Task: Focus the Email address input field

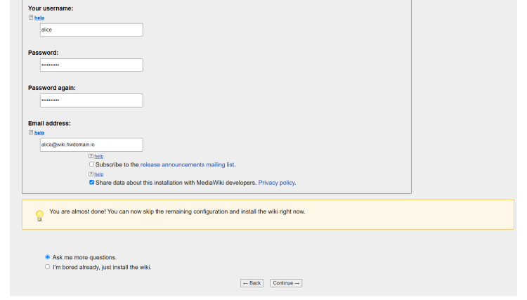Action: pos(91,144)
